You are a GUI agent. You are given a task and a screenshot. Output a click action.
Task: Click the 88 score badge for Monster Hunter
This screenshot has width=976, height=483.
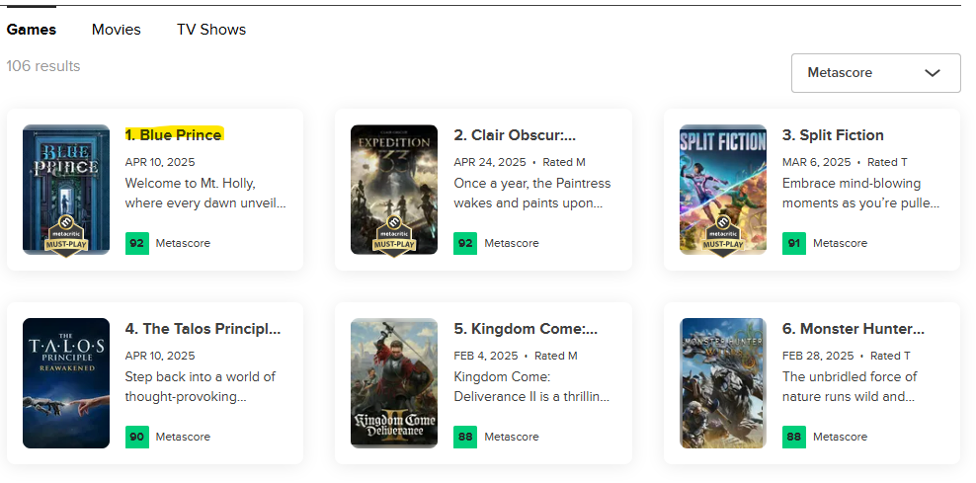793,437
